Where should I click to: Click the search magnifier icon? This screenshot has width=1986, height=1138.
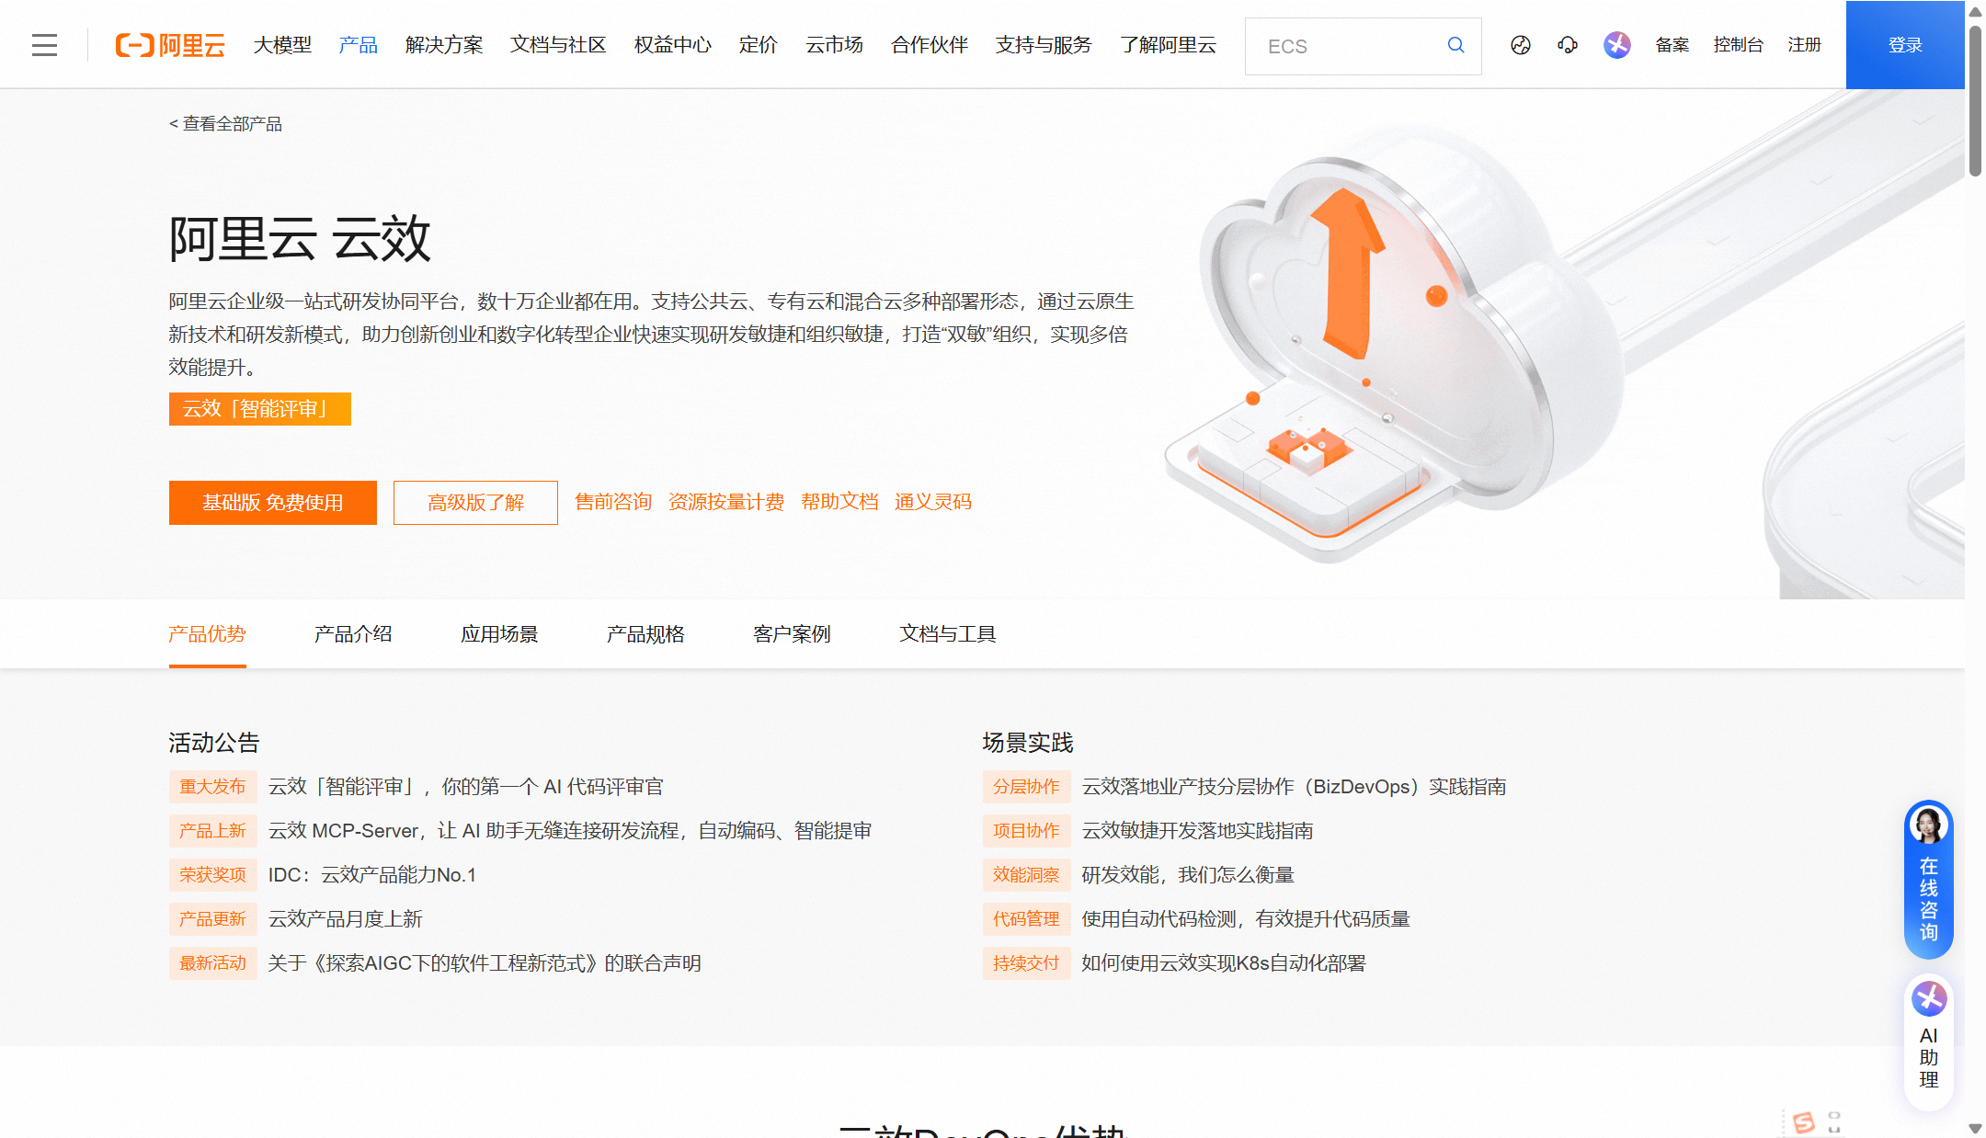coord(1455,45)
